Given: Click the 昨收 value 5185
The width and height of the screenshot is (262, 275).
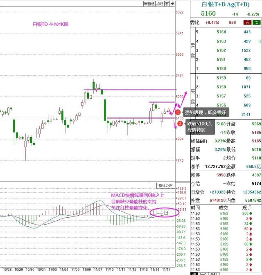Looking at the screenshot, I should [x=256, y=133].
